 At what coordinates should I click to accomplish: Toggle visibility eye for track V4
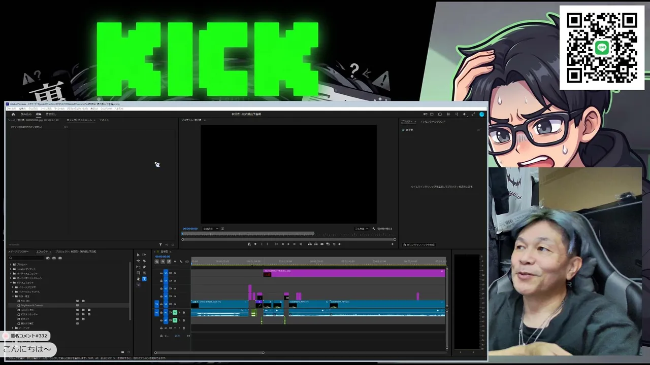click(175, 281)
